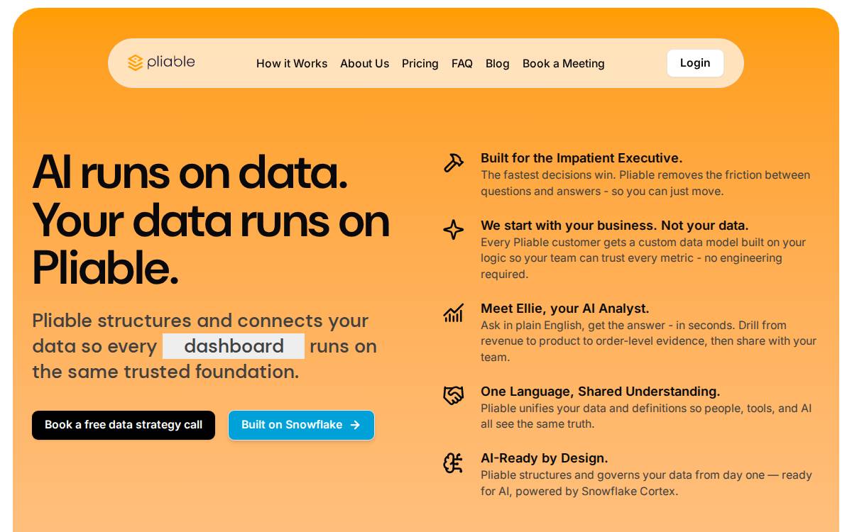Click text 'powered by Snowflake Cortex'
Viewport: 852px width, 532px height.
click(x=596, y=491)
